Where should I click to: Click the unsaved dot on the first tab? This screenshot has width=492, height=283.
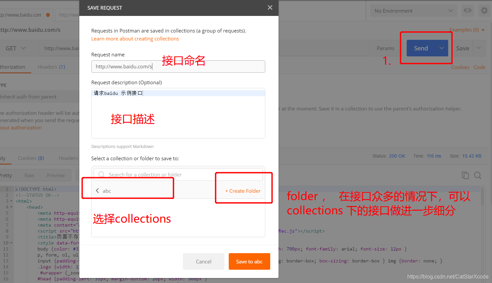48,15
